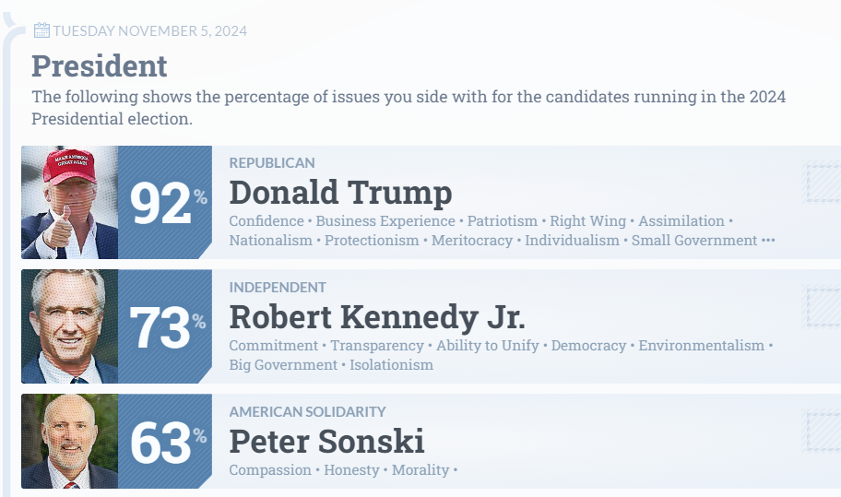Click the dashed placeholder box in Robert Kennedy's row
Screen dimensions: 841x497
click(823, 307)
